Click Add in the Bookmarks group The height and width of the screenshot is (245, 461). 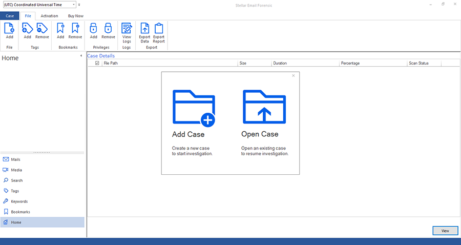pos(60,31)
